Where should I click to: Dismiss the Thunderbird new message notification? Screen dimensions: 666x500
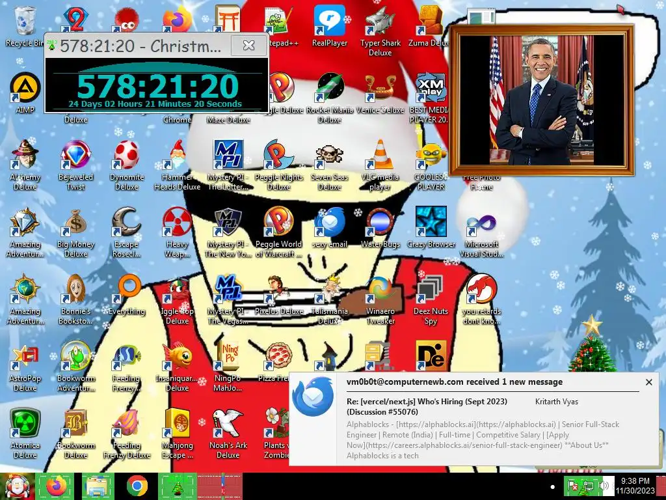(648, 382)
